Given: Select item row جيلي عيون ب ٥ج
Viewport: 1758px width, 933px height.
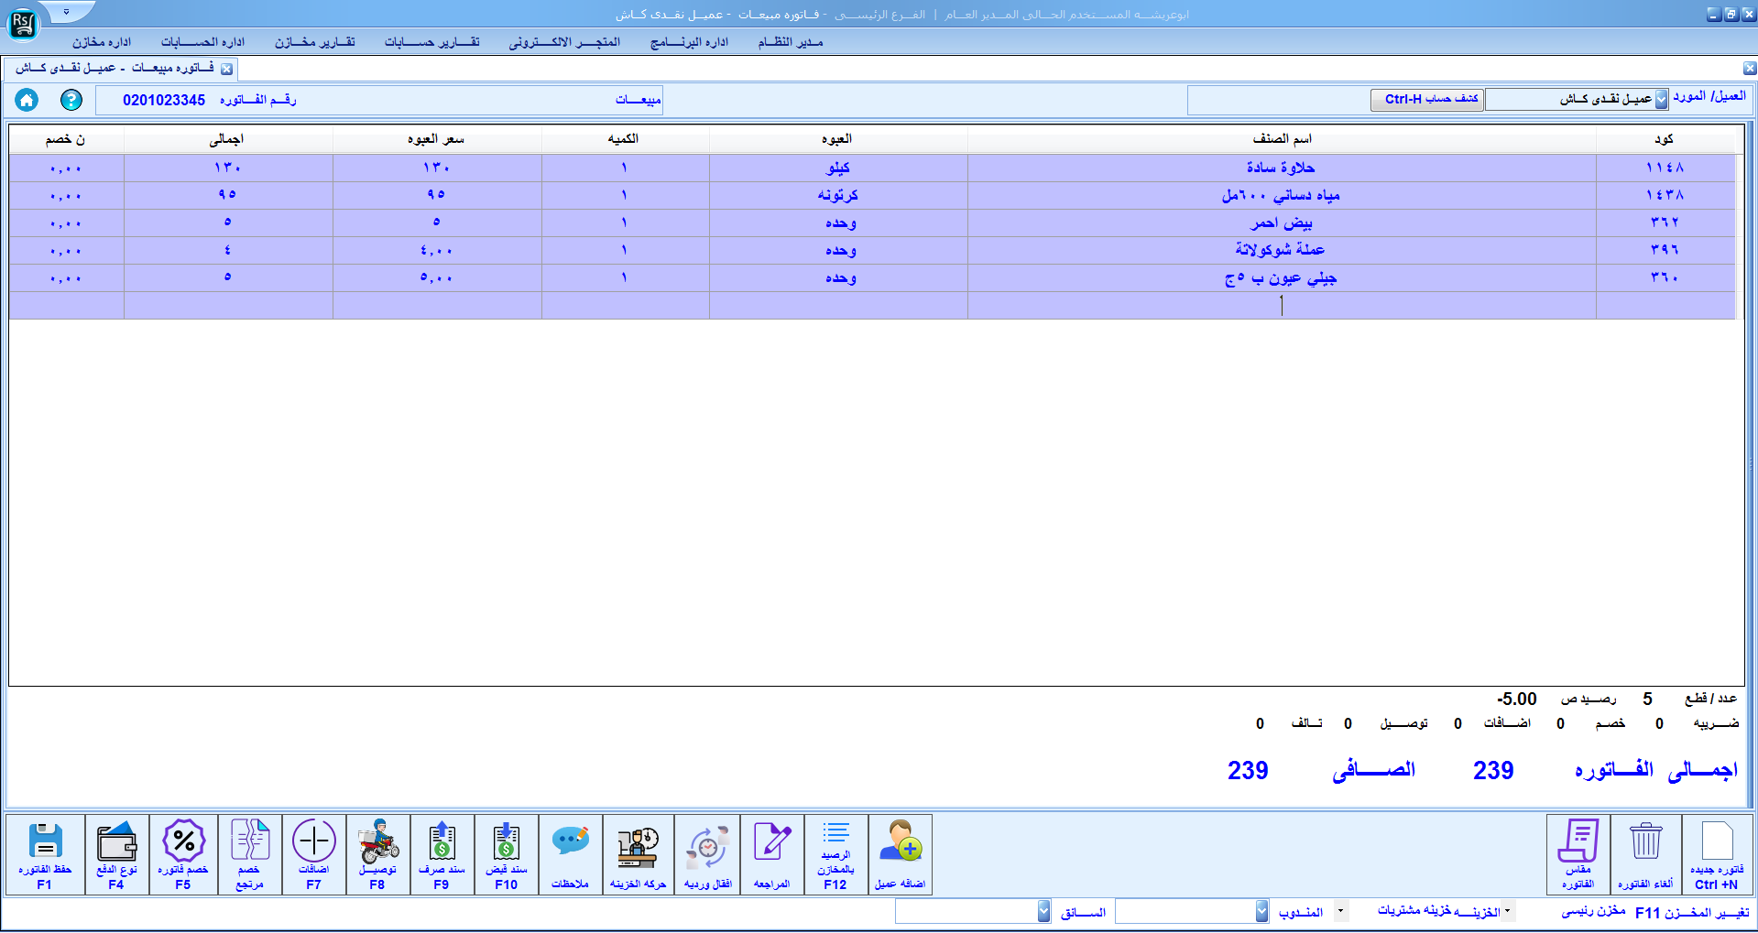Looking at the screenshot, I should (872, 277).
